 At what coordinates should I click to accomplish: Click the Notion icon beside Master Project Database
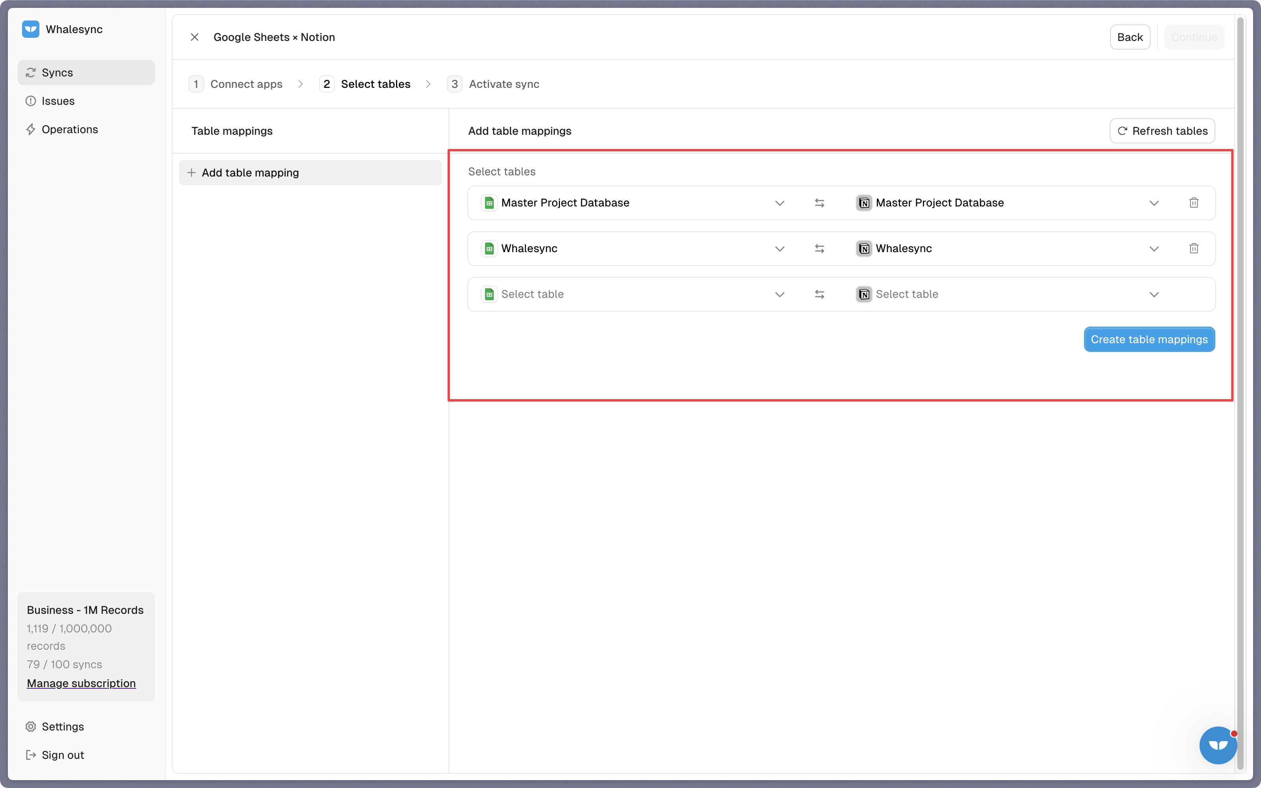864,203
